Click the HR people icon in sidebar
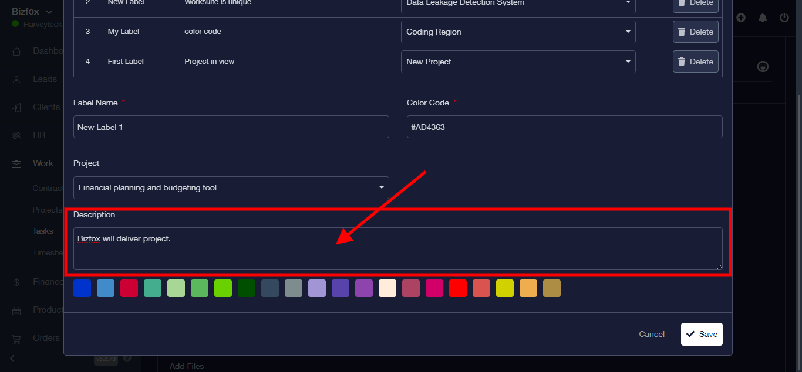 [17, 136]
